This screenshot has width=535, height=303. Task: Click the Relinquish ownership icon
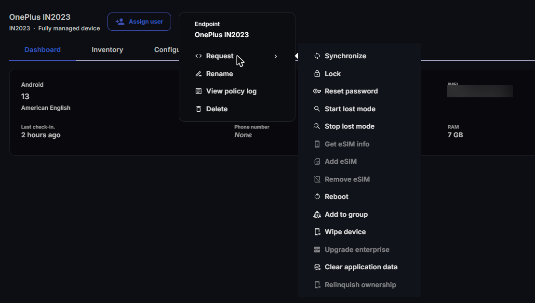[317, 285]
